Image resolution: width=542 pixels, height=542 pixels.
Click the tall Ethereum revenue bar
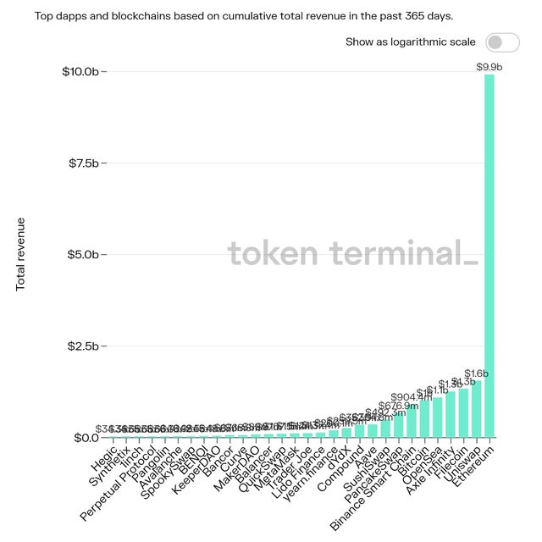489,254
